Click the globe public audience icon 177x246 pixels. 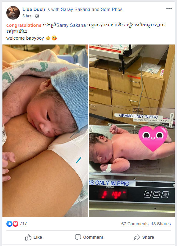pyautogui.click(x=37, y=16)
